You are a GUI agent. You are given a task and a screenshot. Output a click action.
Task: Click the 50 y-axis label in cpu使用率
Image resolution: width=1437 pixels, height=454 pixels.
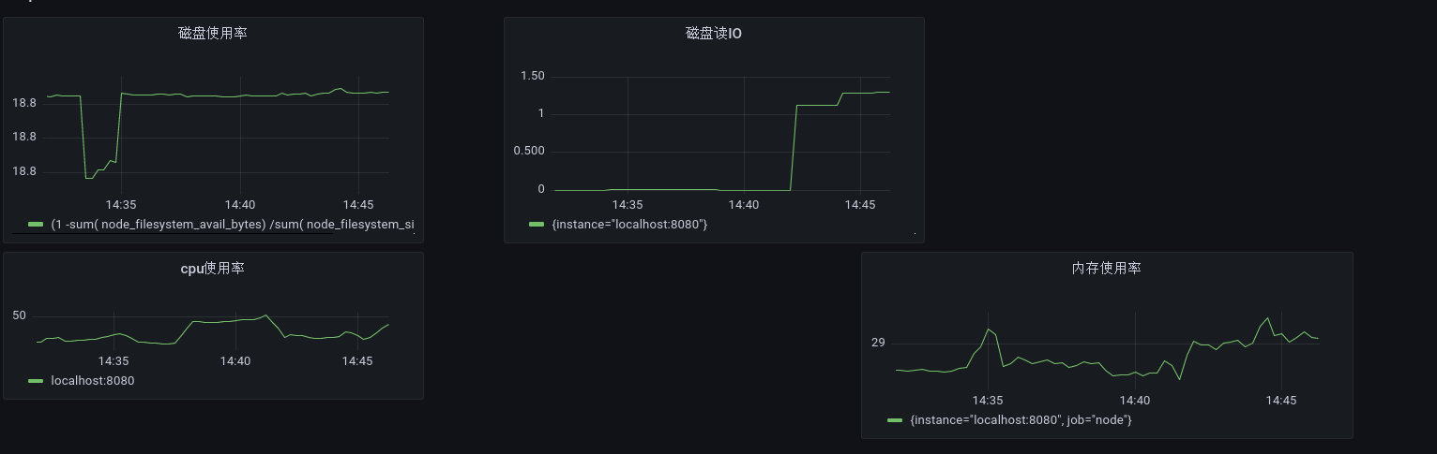[x=20, y=315]
